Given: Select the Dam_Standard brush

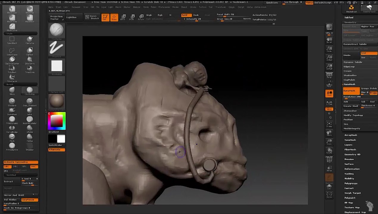Looking at the screenshot, I should 30,102.
